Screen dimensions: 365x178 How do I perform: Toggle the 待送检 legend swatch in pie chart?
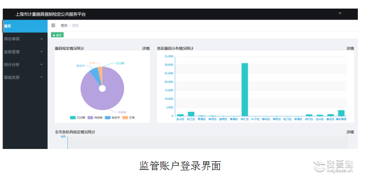point(90,118)
